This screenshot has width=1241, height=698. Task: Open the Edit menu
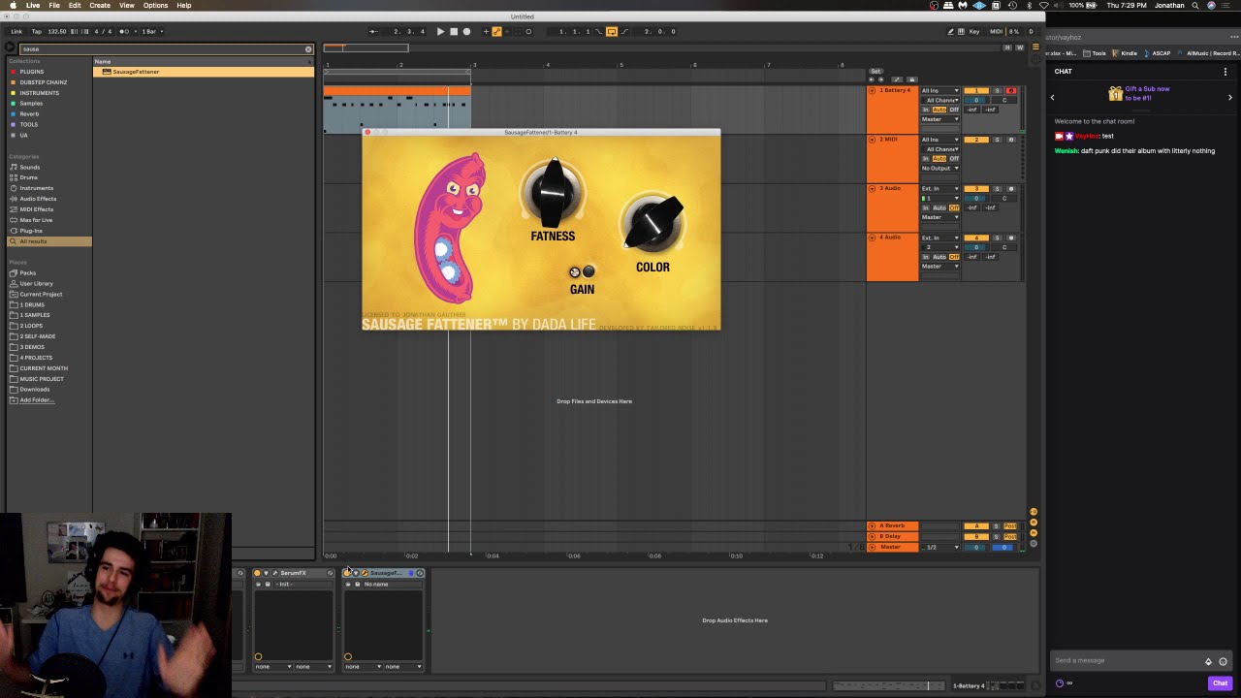tap(75, 5)
